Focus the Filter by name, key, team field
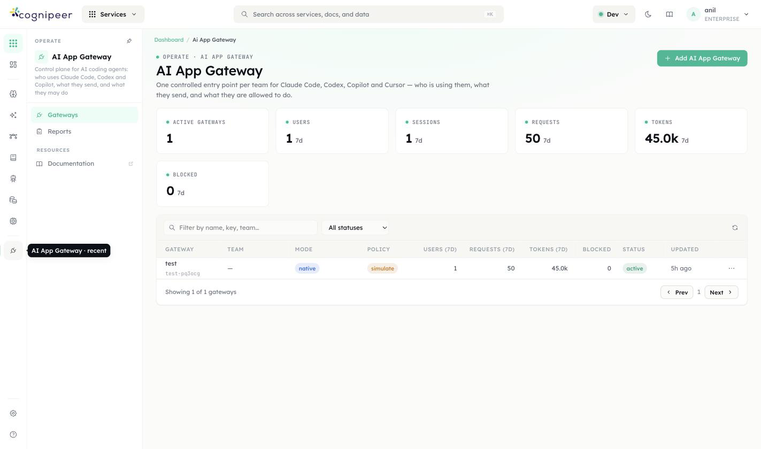This screenshot has width=761, height=449. (x=241, y=228)
